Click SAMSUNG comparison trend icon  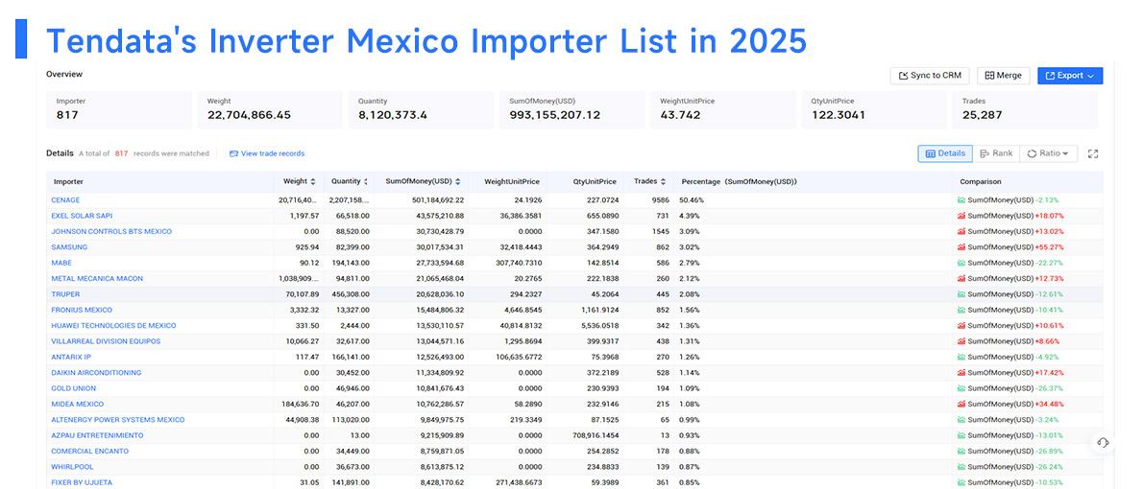pos(962,247)
